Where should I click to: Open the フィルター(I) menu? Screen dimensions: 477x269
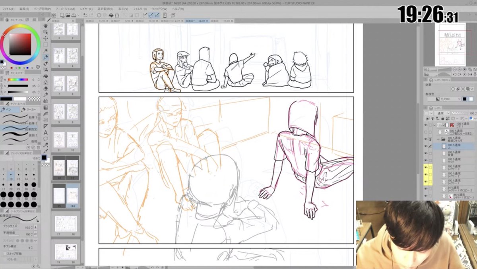(x=140, y=9)
